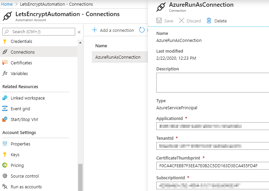Click the Pricing circle icon

coord(5,165)
